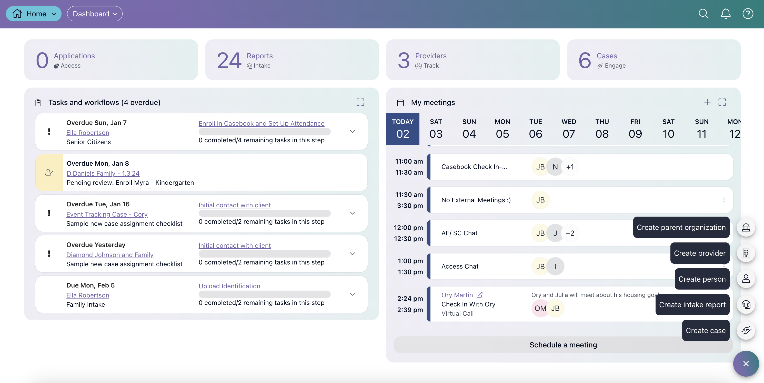Open the search icon in the header
Viewport: 764px width, 383px height.
point(703,14)
